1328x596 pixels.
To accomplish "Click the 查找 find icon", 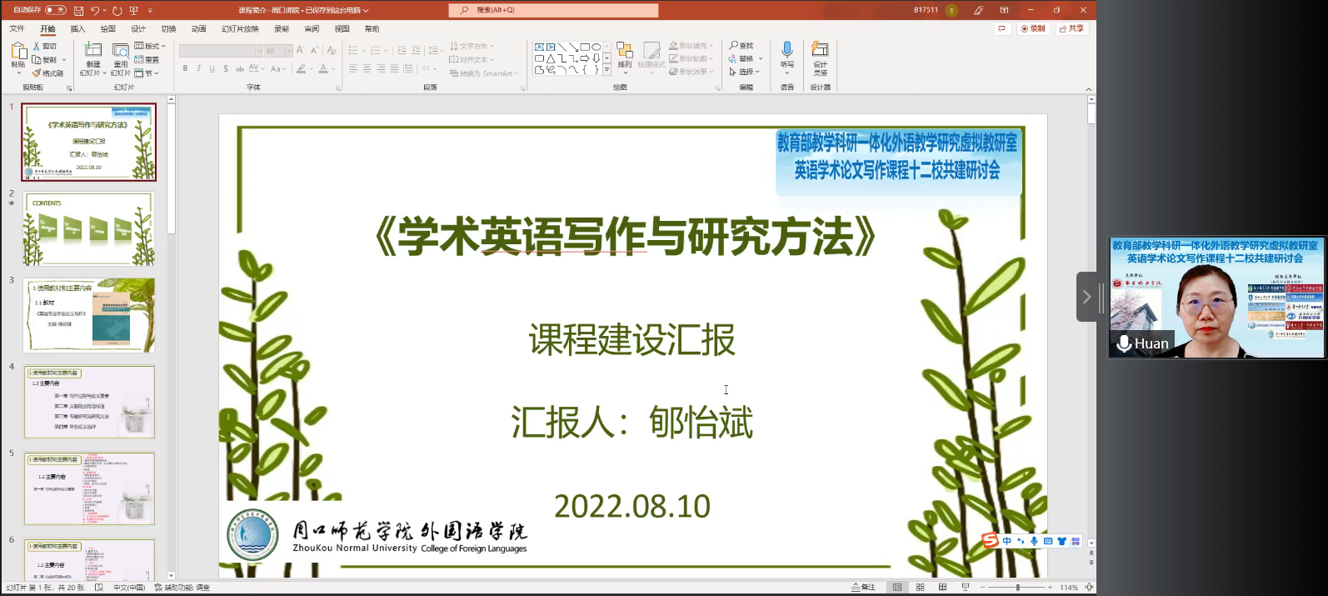I will pyautogui.click(x=741, y=46).
